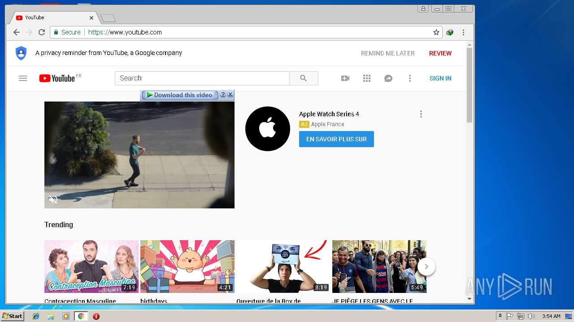Click the search magnifier button
Viewport: 574px width, 322px height.
[x=304, y=78]
